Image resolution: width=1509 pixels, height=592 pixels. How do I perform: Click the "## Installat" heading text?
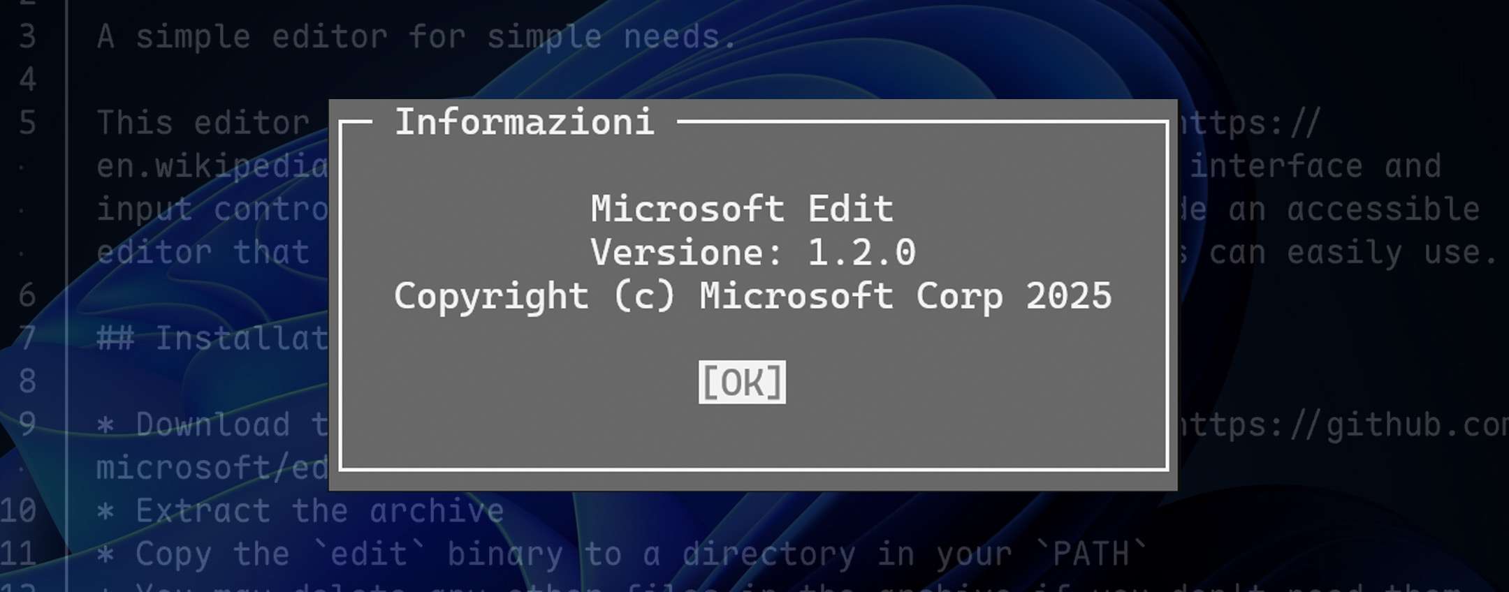(212, 339)
